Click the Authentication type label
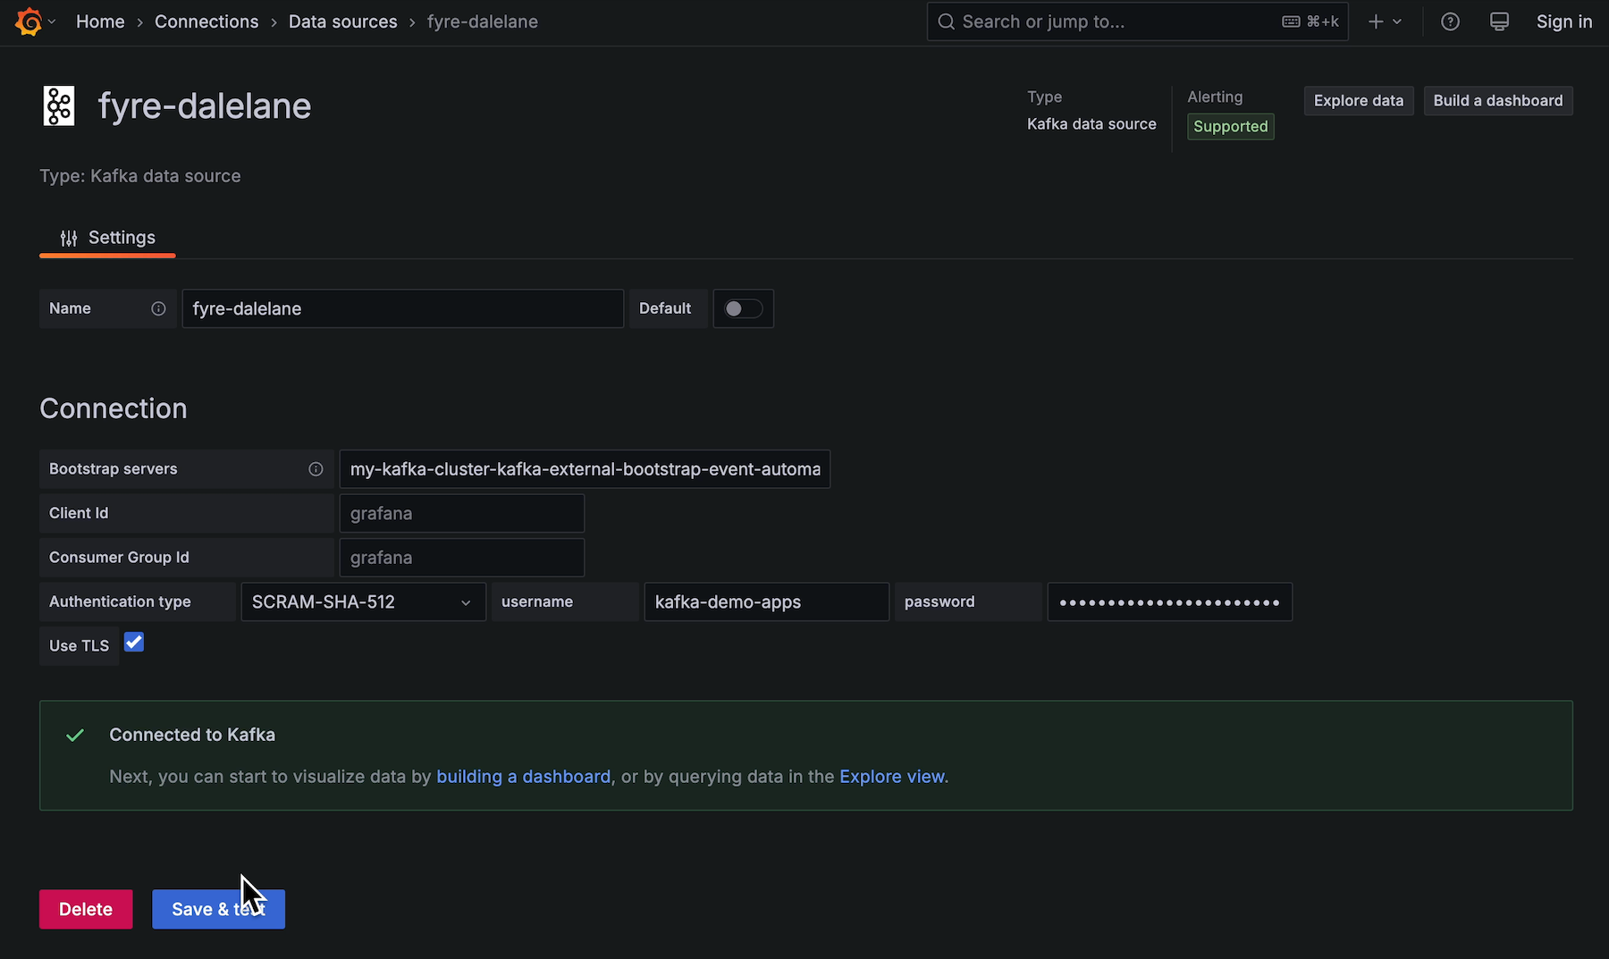1609x959 pixels. point(120,601)
